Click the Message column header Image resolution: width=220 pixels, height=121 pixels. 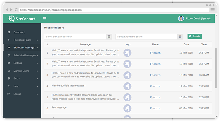[85, 44]
